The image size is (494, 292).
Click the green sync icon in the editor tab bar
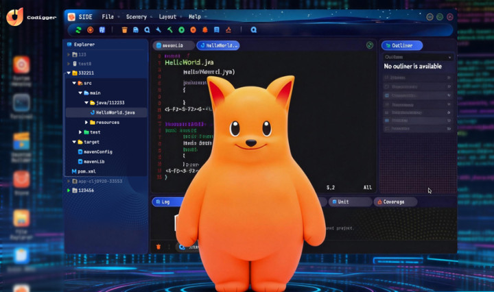click(370, 45)
